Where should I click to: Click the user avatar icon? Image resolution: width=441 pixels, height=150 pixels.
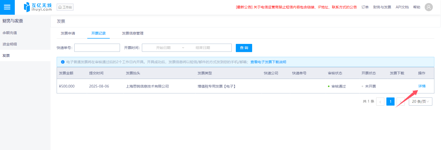tap(428, 7)
